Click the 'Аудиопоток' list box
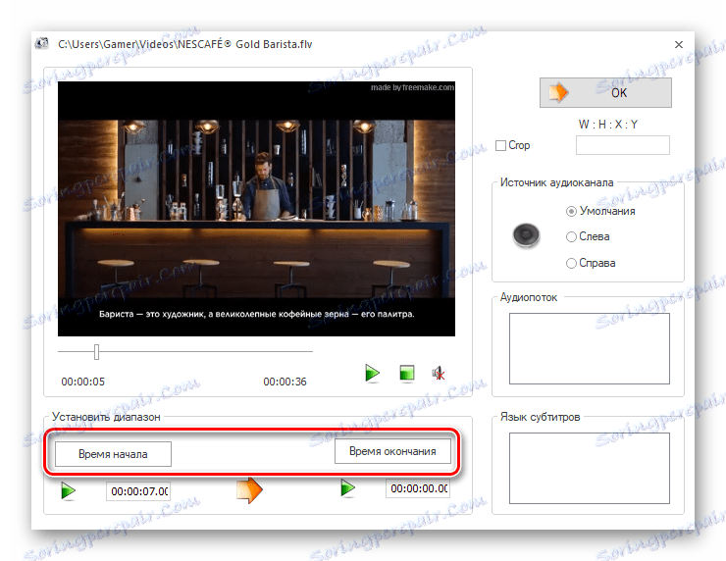Viewport: 726px width, 561px height. pyautogui.click(x=589, y=348)
